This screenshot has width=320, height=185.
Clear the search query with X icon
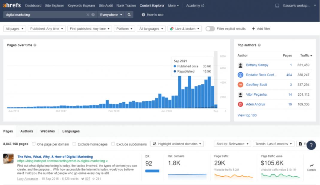(x=88, y=15)
